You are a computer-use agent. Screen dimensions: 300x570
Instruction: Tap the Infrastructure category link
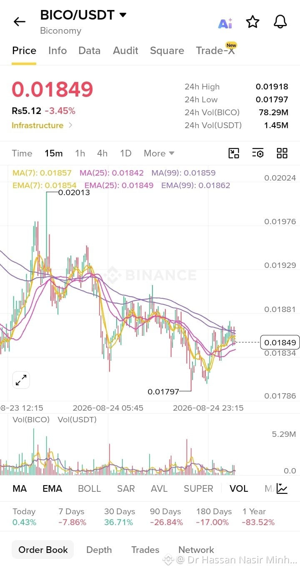37,125
